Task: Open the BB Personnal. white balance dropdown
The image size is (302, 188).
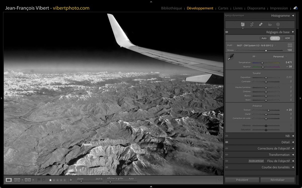Action: (280, 57)
